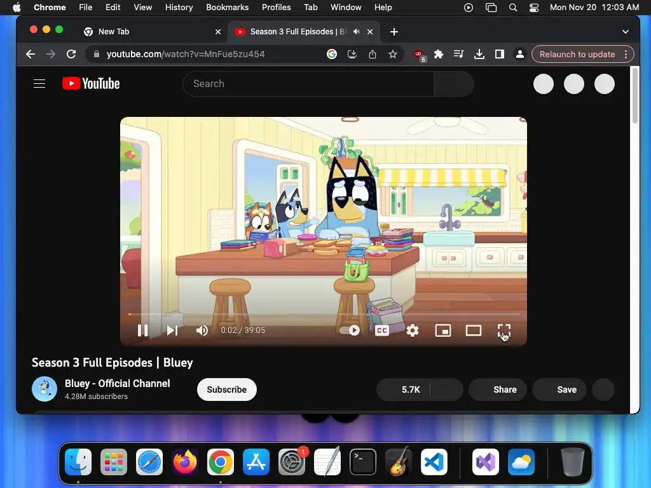This screenshot has width=651, height=488.
Task: Share this page from omnibox
Action: [x=373, y=55]
